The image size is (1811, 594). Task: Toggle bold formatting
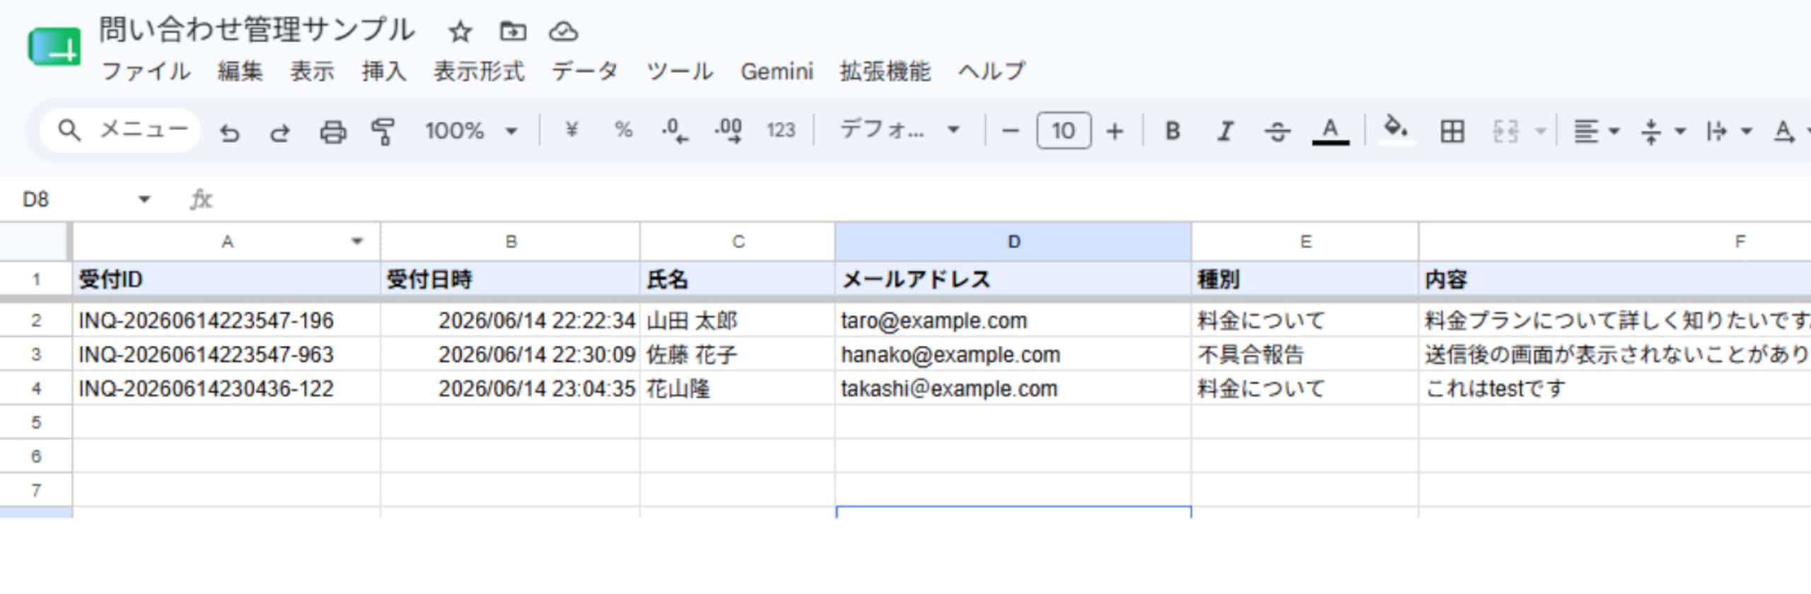coord(1172,131)
